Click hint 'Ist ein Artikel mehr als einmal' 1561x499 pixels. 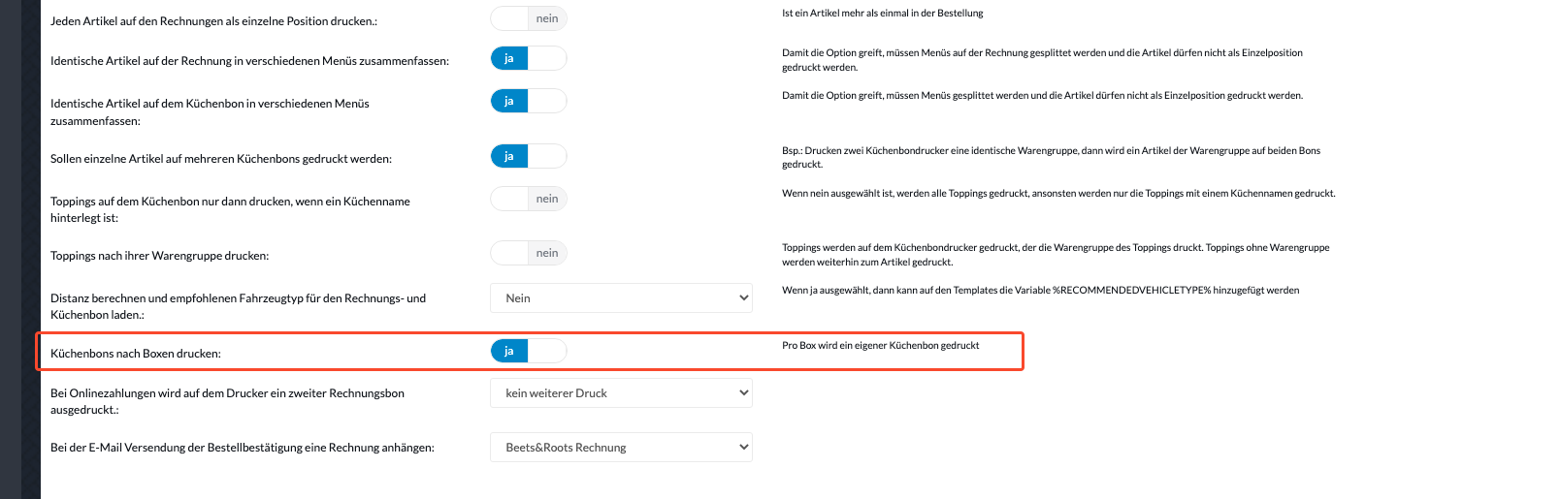pyautogui.click(x=883, y=14)
